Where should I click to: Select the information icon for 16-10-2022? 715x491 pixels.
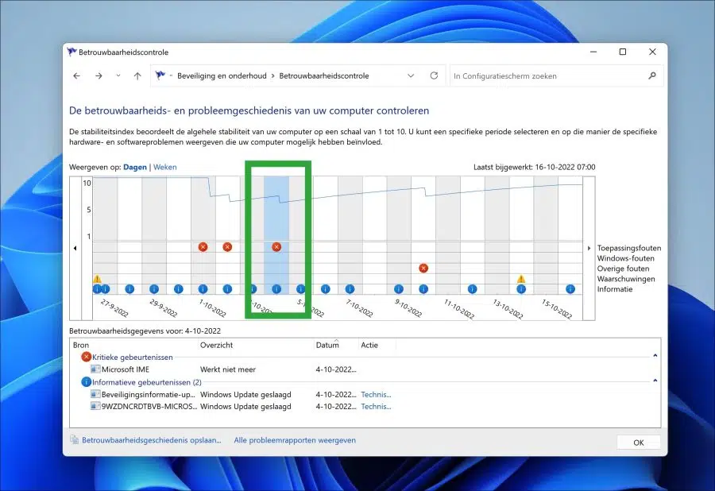point(570,289)
